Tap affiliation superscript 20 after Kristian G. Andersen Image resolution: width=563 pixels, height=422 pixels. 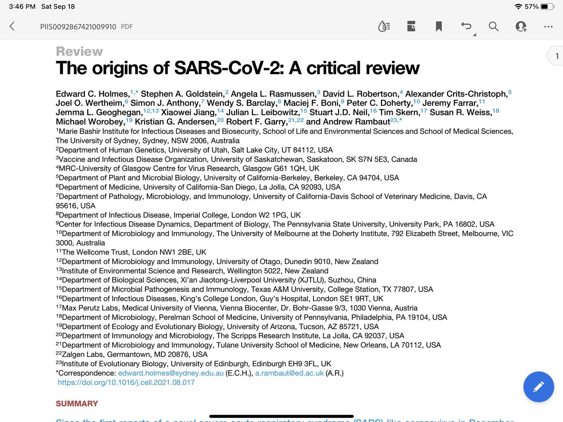(x=221, y=120)
